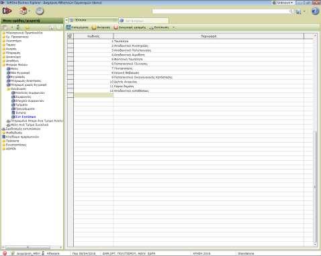Click the red SoftOne arrow logo icon

[7, 11]
